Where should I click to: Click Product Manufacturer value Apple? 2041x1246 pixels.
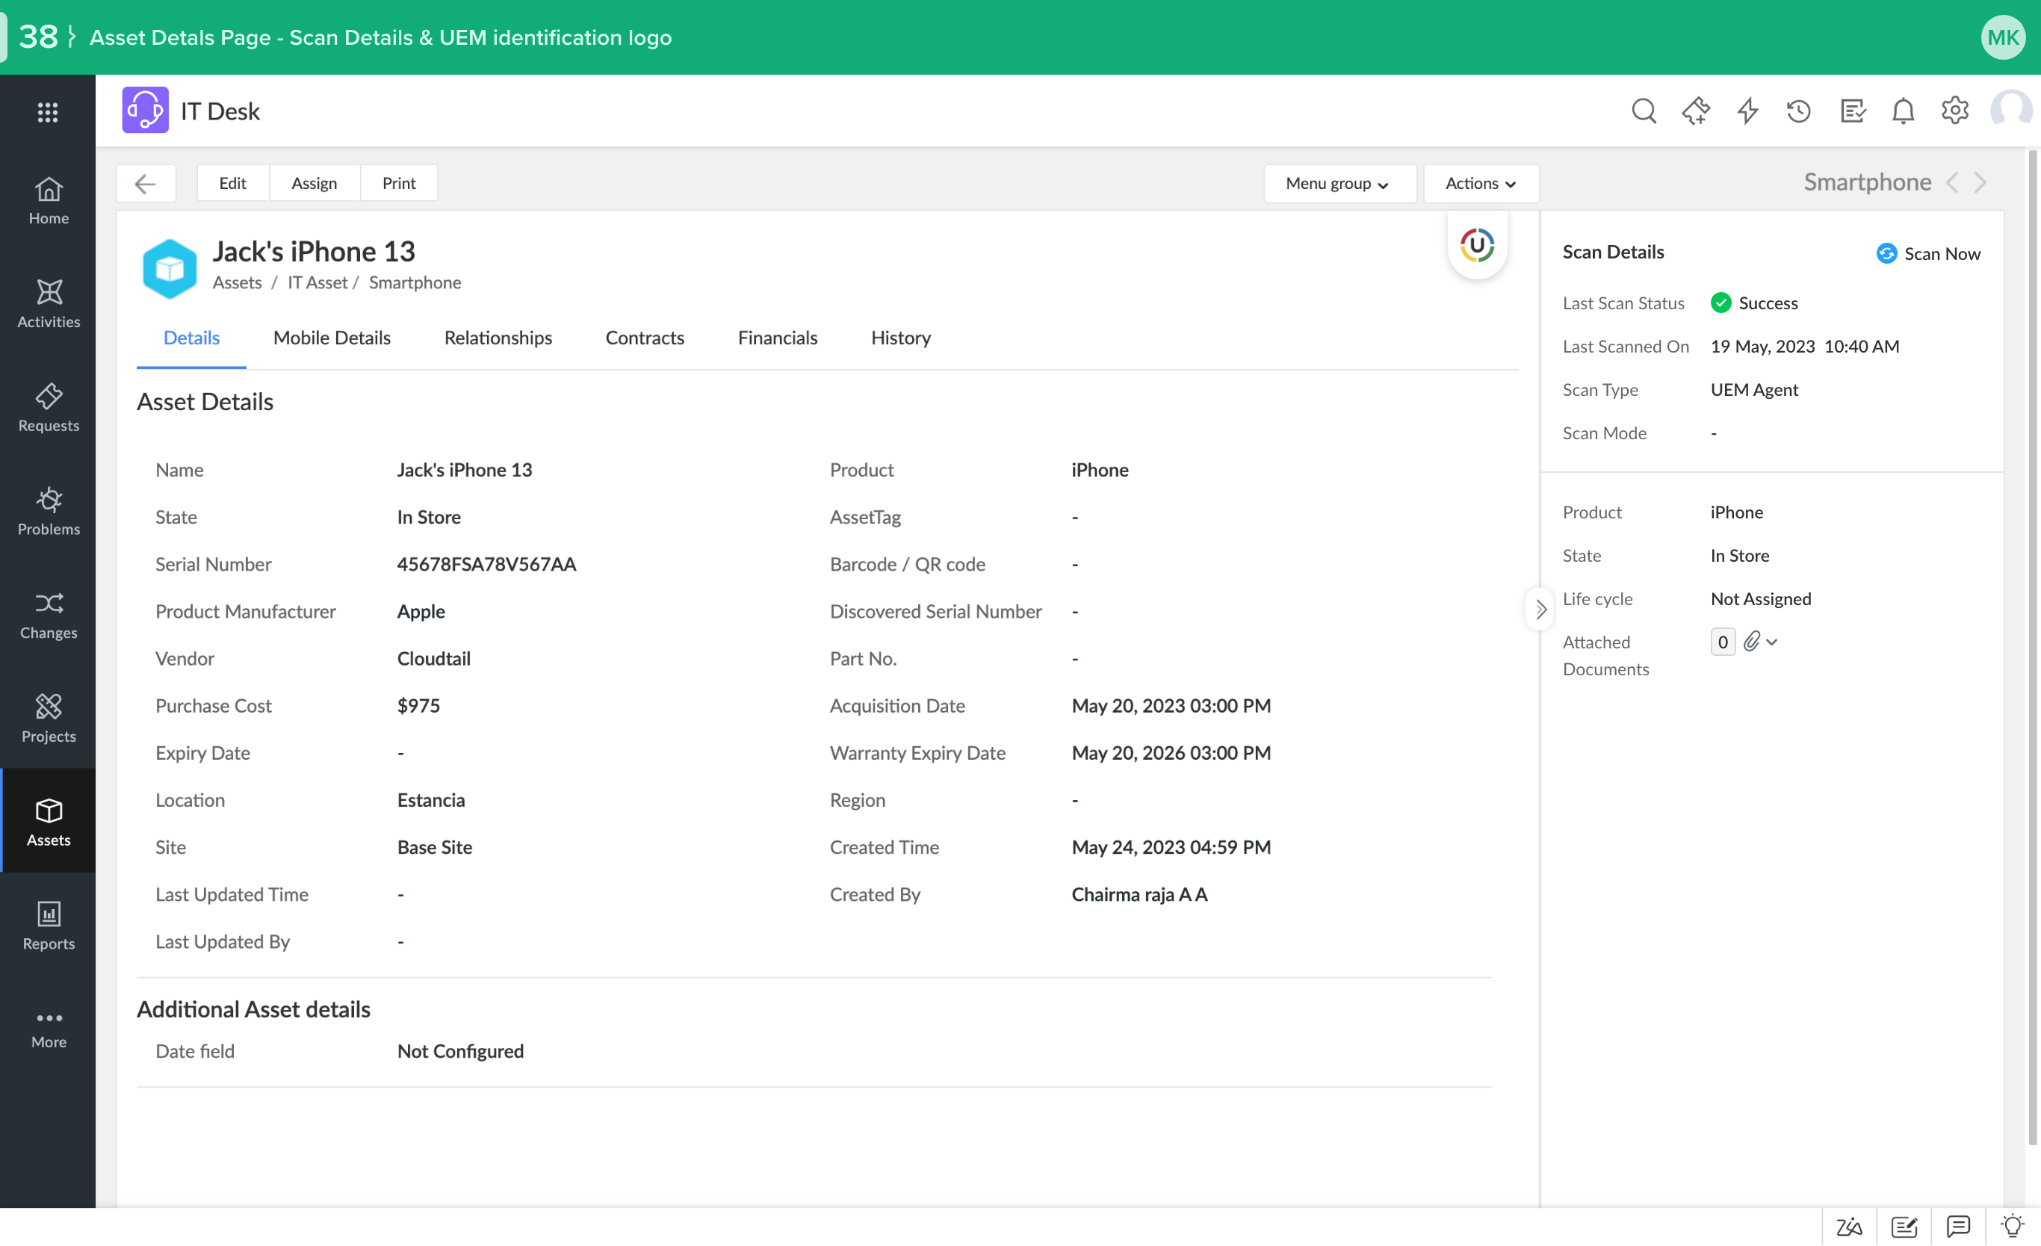click(421, 611)
